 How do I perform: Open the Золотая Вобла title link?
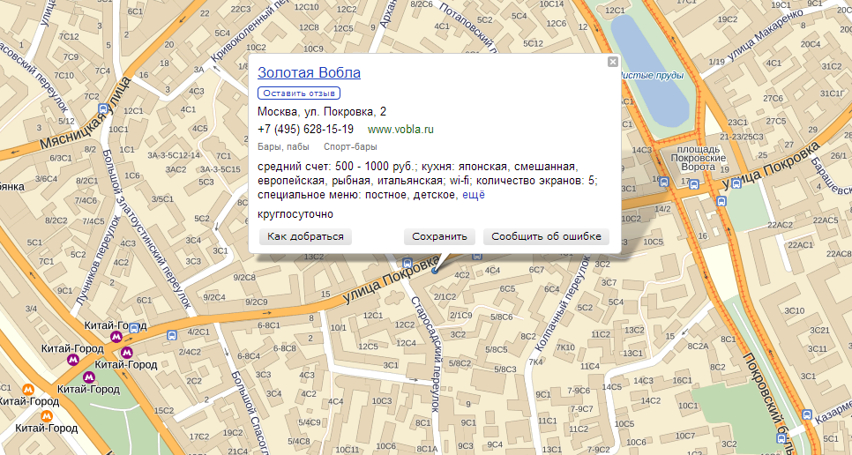click(309, 73)
